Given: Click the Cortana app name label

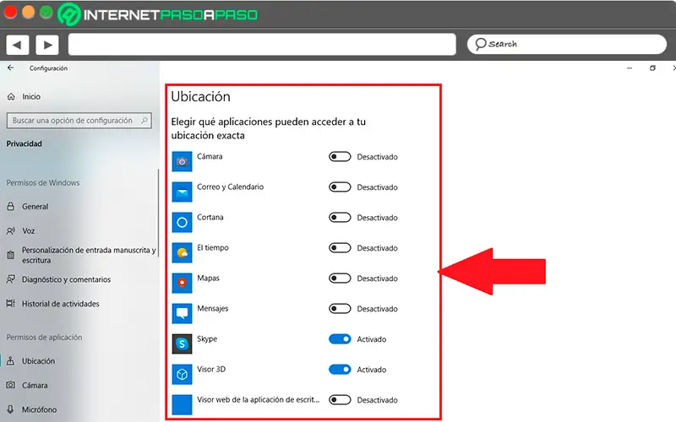Looking at the screenshot, I should tap(210, 217).
